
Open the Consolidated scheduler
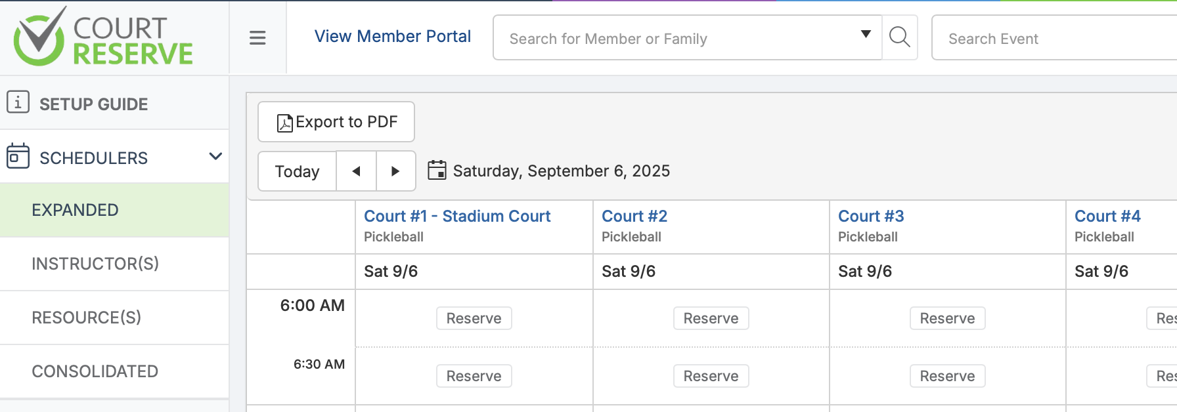click(95, 371)
